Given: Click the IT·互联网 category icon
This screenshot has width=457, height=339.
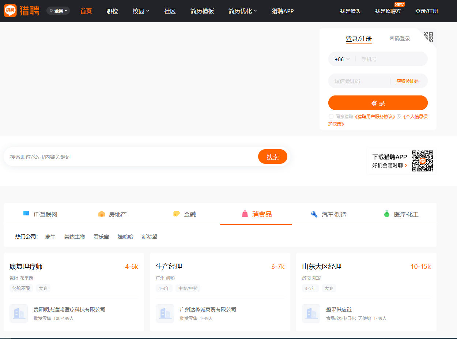Looking at the screenshot, I should (26, 214).
